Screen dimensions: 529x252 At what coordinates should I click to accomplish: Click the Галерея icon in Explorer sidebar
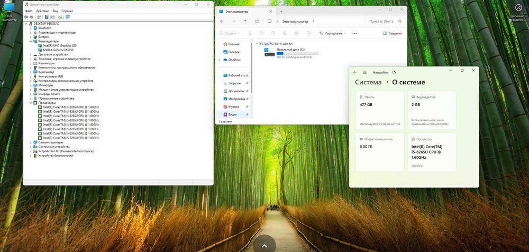(225, 52)
